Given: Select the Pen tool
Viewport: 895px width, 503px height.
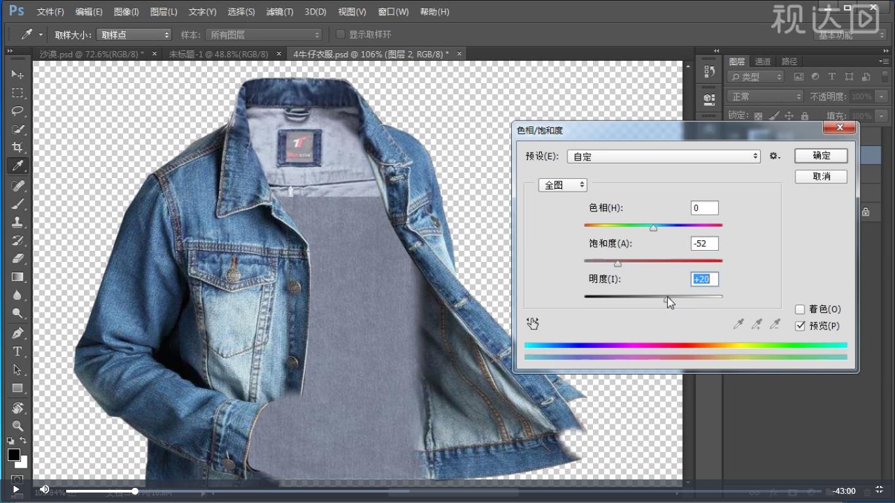Looking at the screenshot, I should tap(18, 333).
